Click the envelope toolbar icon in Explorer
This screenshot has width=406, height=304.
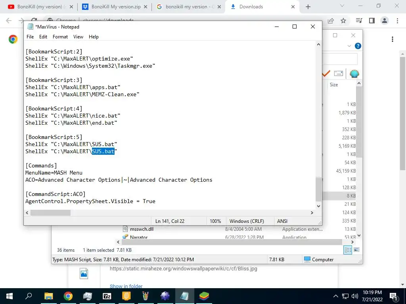[x=339, y=73]
